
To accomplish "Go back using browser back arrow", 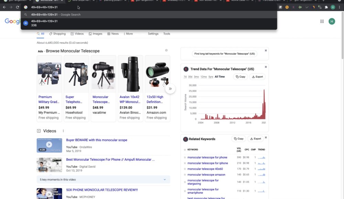I will [4, 7].
